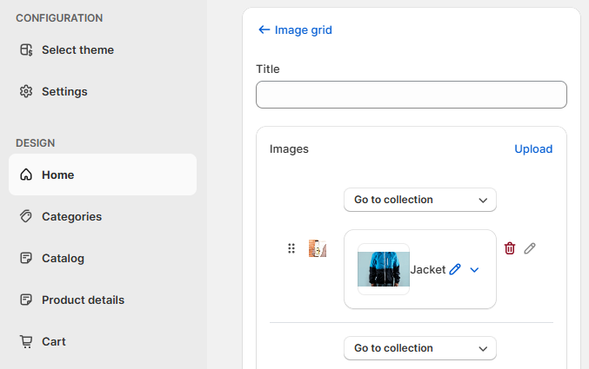Click the Image grid back link
Screen dimensions: 589x369
(x=295, y=30)
